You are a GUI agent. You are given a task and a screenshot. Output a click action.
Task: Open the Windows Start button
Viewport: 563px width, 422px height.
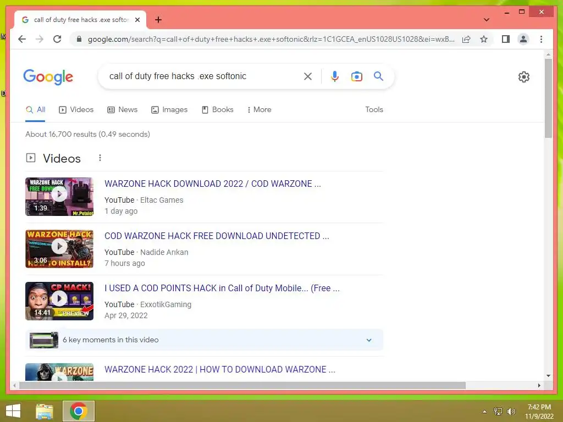coord(13,411)
